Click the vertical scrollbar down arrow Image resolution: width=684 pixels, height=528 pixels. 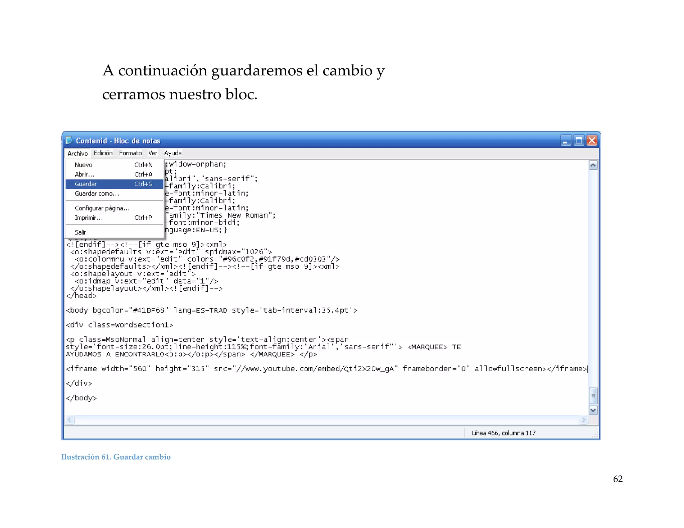pyautogui.click(x=593, y=411)
